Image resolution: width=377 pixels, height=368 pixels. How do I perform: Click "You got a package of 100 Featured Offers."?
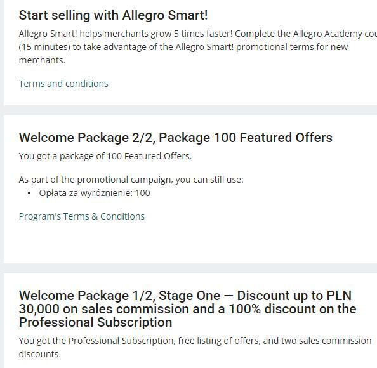(x=105, y=156)
